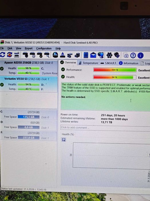
Task: Click the '13,71 TB' lifetime writes value
Action: pyautogui.click(x=106, y=122)
